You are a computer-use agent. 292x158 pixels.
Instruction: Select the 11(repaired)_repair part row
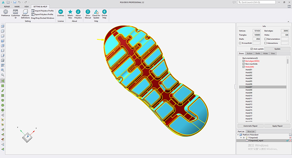click(264, 140)
